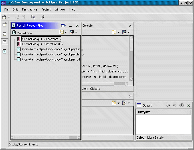The height and width of the screenshot is (150, 194).
Task: Click the Output column header
Action: pyautogui.click(x=163, y=112)
